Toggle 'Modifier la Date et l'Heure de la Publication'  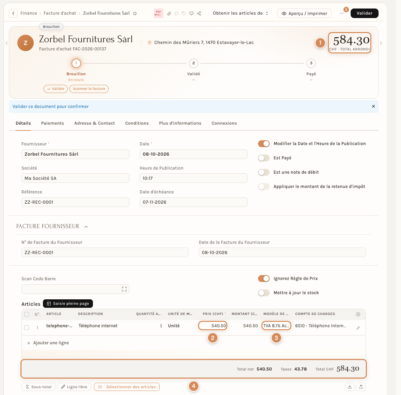point(264,144)
